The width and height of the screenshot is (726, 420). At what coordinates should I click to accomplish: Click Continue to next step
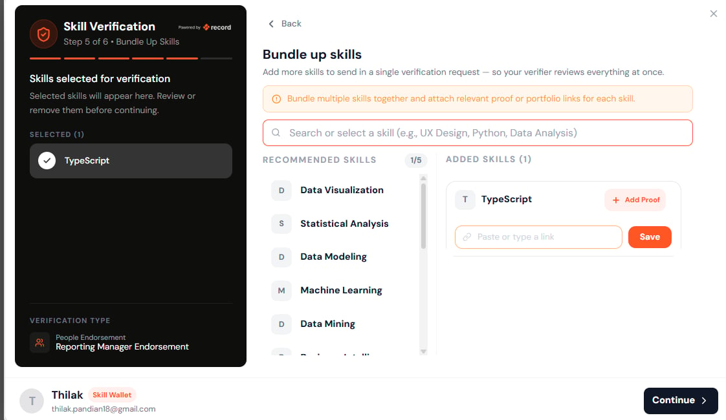coord(681,401)
